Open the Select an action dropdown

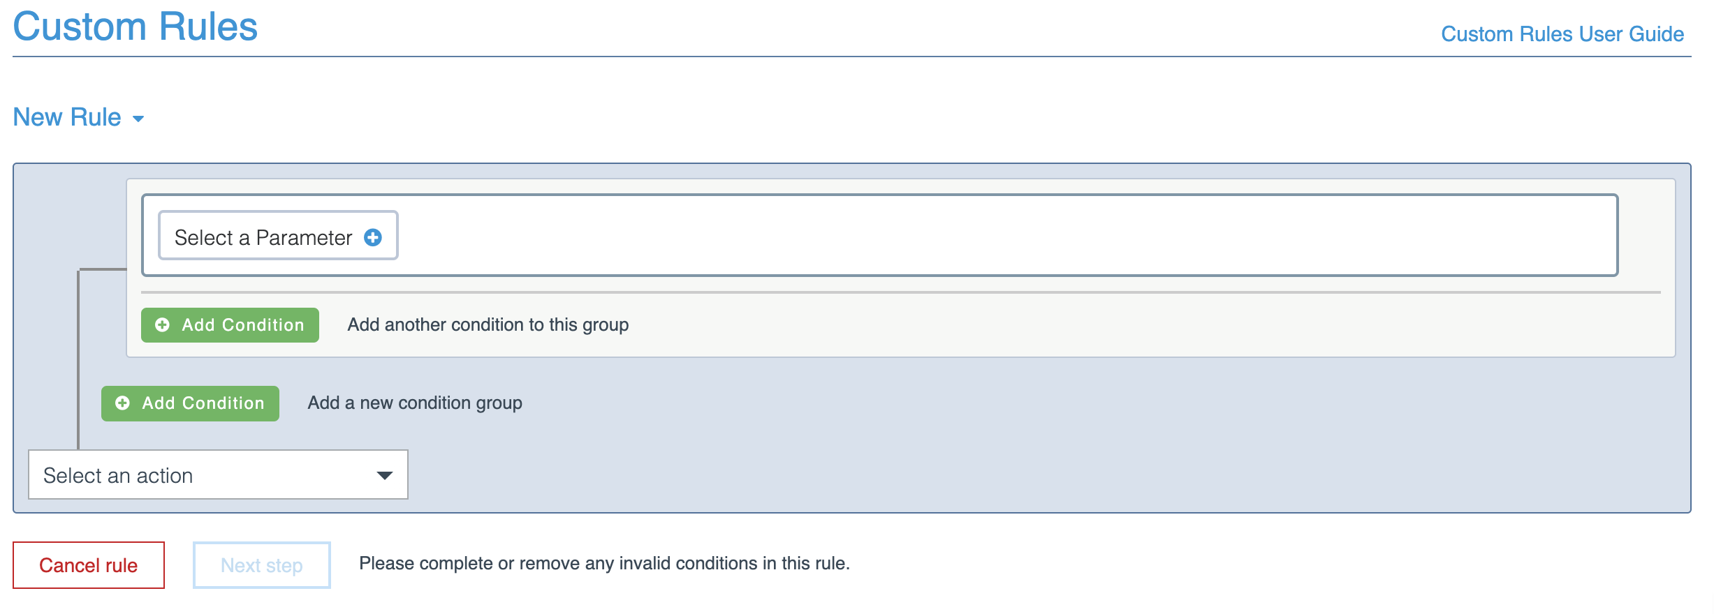pyautogui.click(x=218, y=474)
